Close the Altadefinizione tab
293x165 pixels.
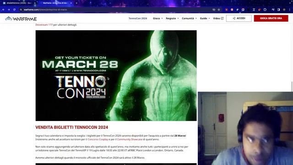pos(35,3)
